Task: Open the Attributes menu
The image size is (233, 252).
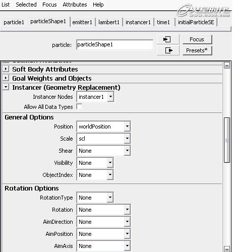Action: (x=75, y=5)
